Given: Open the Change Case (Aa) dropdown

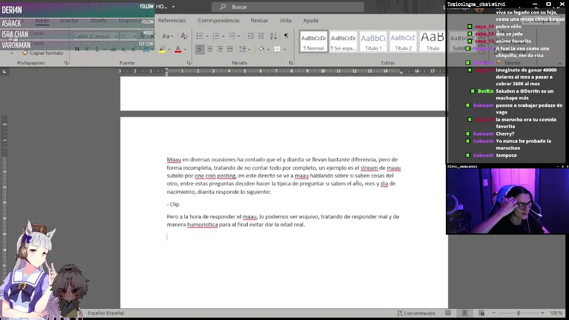Looking at the screenshot, I should 168,36.
